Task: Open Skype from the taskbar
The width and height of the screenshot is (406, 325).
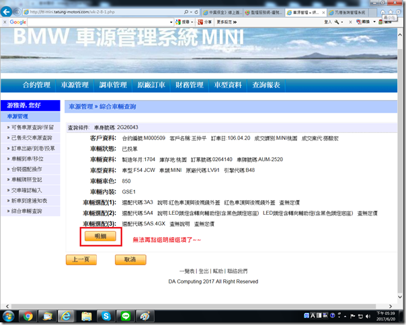Action: (x=106, y=316)
